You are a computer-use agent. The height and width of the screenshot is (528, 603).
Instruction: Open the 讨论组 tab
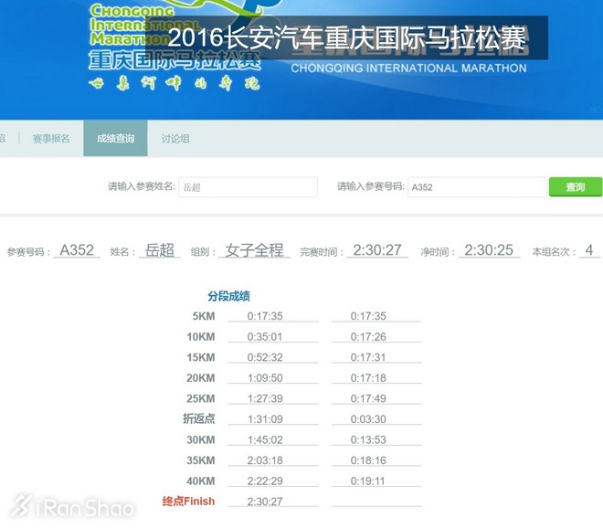coord(175,139)
